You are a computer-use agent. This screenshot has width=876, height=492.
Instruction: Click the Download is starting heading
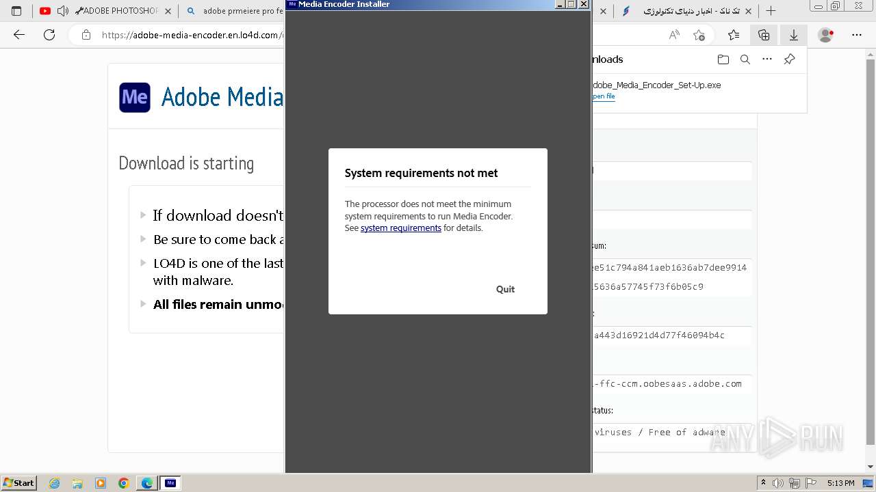(x=186, y=163)
